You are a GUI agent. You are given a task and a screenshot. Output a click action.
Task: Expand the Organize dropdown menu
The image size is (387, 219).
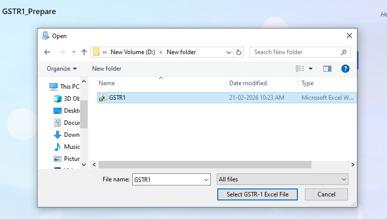(x=62, y=69)
